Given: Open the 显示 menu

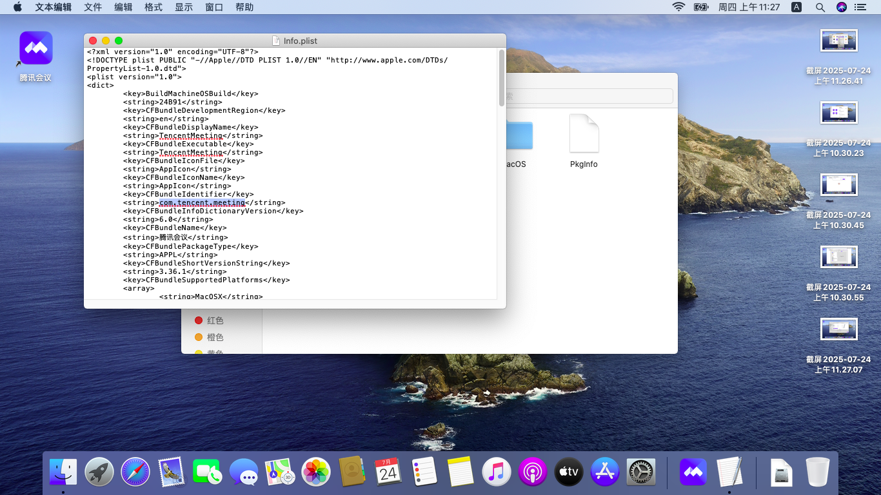Looking at the screenshot, I should tap(184, 7).
